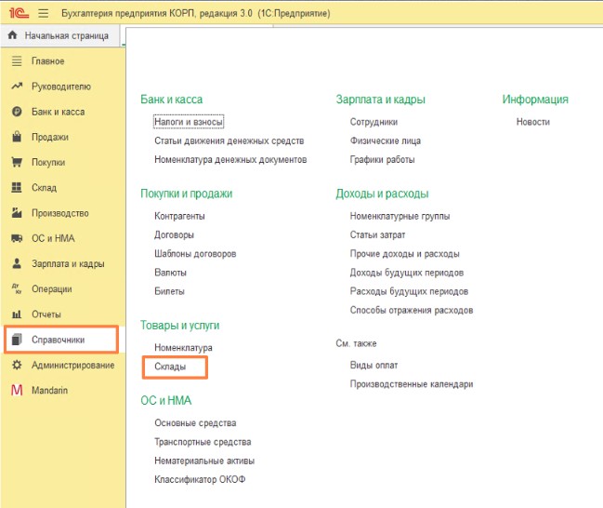Image resolution: width=603 pixels, height=508 pixels.
Task: Open the Новости link
Action: coord(533,122)
